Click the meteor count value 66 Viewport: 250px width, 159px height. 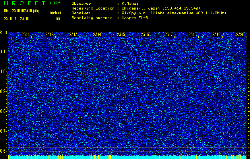[58, 18]
